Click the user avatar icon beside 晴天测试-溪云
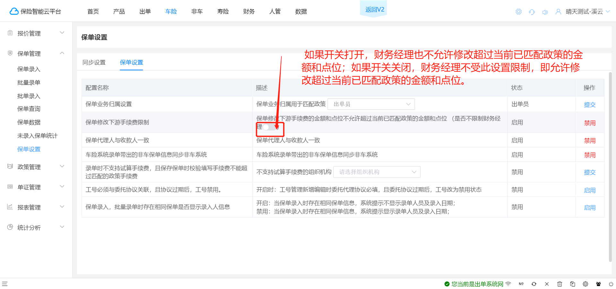616x289 pixels. [x=558, y=12]
